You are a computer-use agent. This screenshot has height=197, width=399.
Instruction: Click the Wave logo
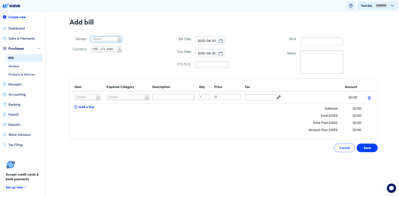[11, 5]
